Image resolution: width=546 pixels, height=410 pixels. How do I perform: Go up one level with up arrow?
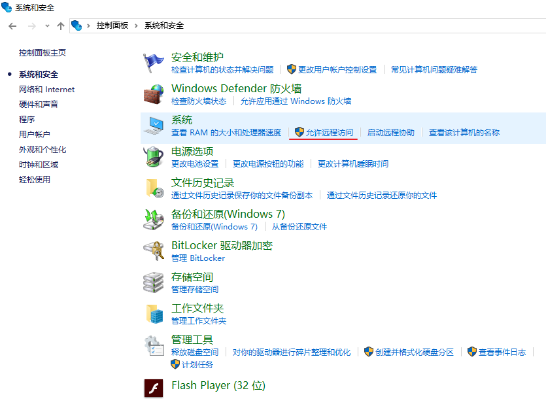[x=61, y=26]
